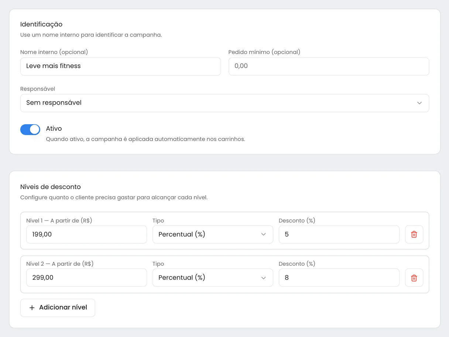Viewport: 449px width, 337px height.
Task: Click the 'Nome interno (opcional)' label
Action: [x=54, y=52]
